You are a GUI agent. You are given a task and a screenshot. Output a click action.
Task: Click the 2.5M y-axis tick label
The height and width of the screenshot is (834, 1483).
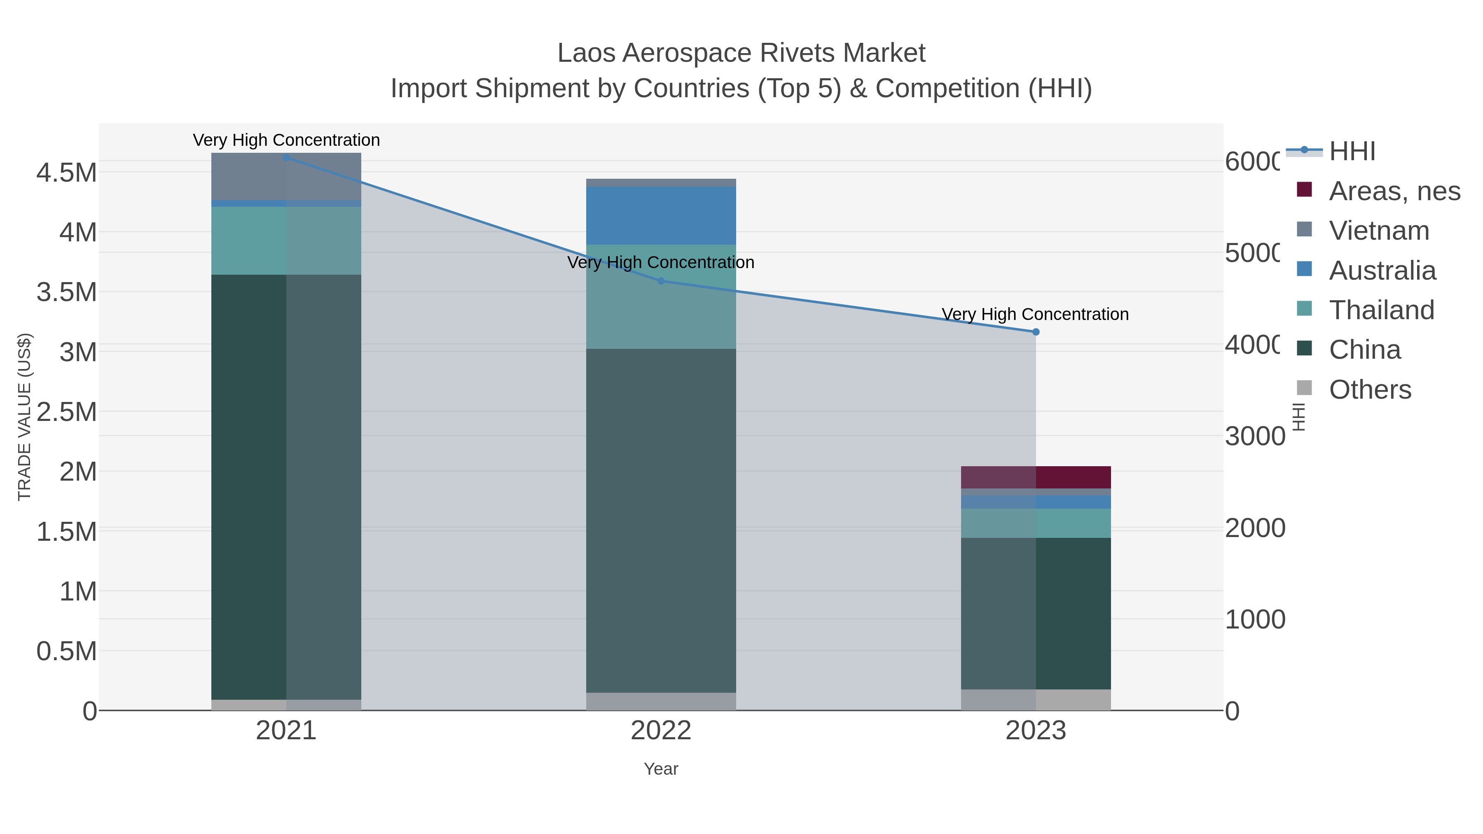pyautogui.click(x=67, y=412)
